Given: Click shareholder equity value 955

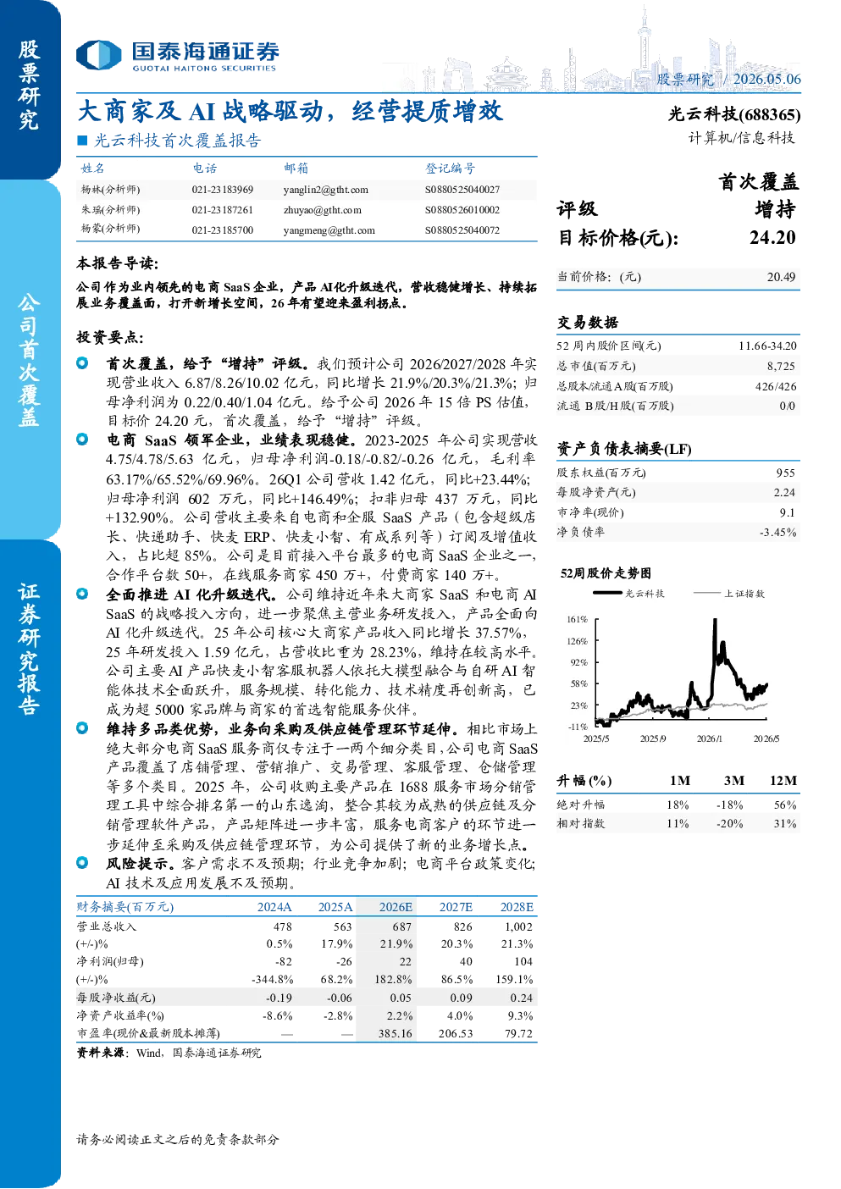Looking at the screenshot, I should [786, 473].
